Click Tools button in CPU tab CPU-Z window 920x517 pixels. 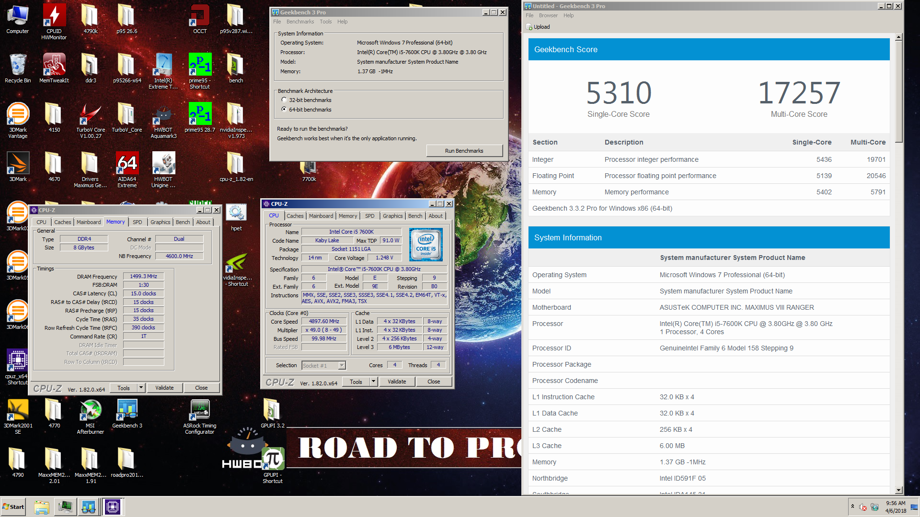[356, 382]
